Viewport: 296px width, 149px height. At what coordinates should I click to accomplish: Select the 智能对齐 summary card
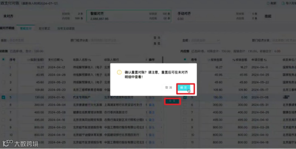(129, 16)
